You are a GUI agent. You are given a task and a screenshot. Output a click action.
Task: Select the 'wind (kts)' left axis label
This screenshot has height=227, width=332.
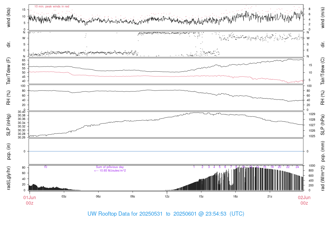(9, 18)
